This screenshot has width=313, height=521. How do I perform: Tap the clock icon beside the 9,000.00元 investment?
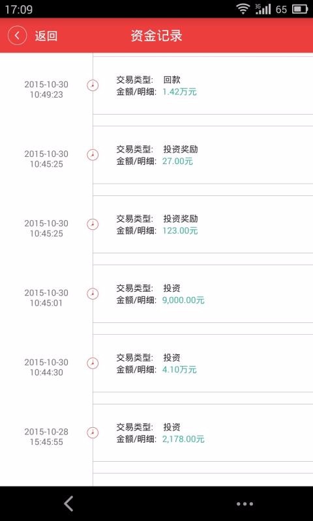[93, 294]
